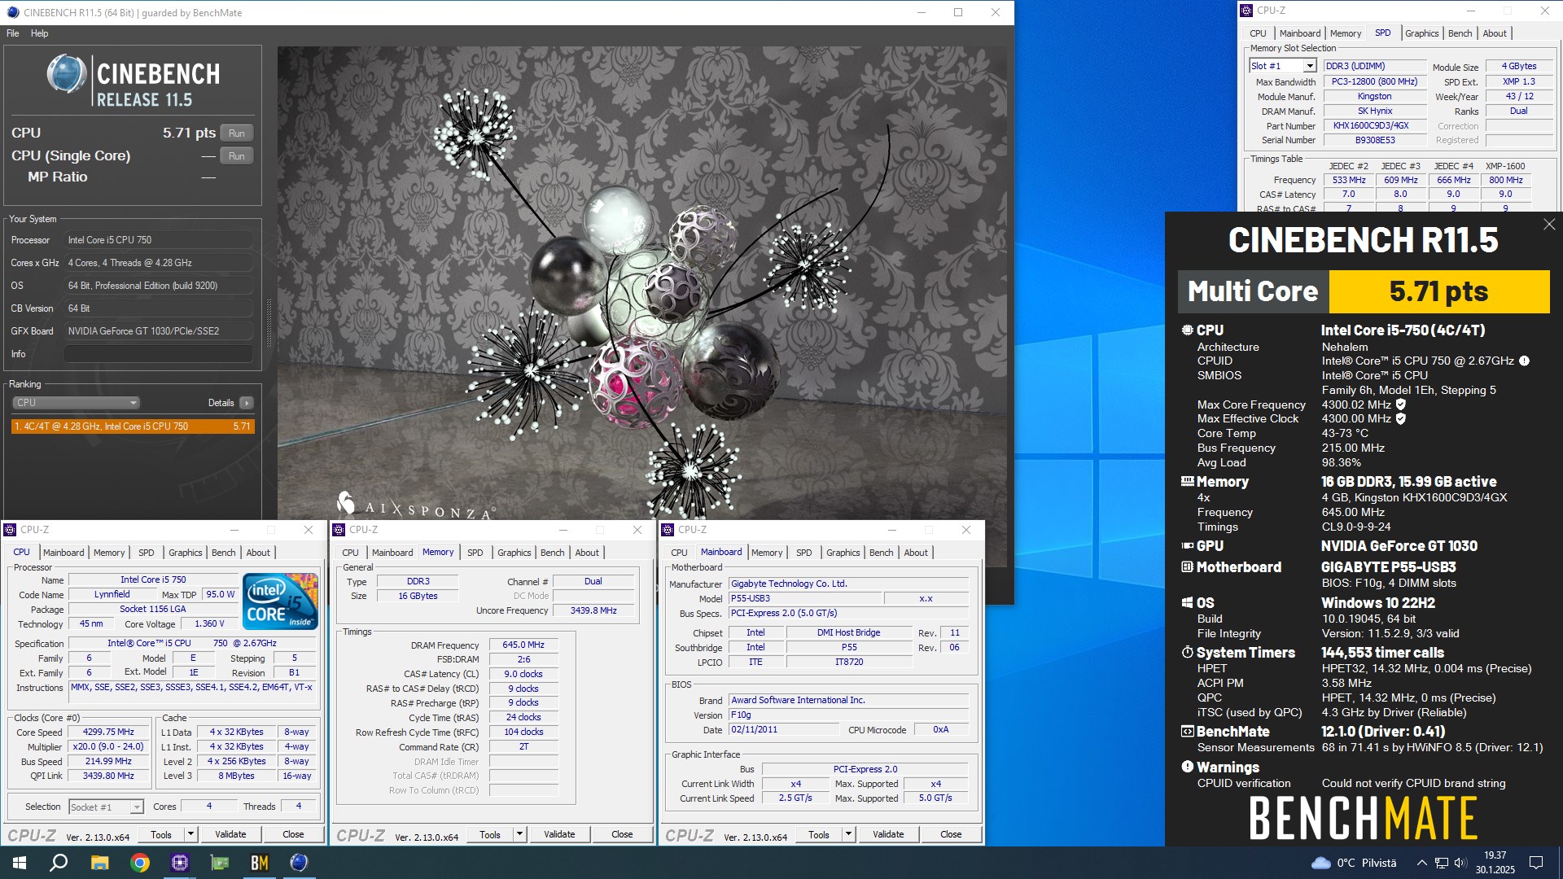Click the CPUID info icon in BenchMate

tap(1524, 361)
